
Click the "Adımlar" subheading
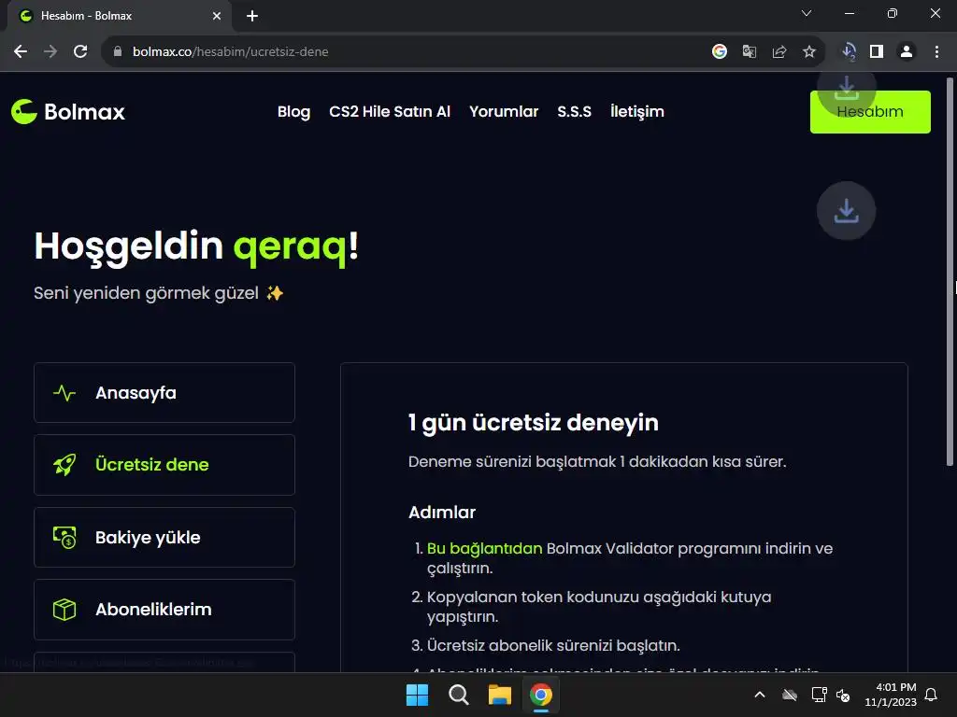pyautogui.click(x=442, y=513)
